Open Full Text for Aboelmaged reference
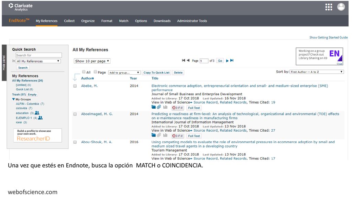Image resolution: width=352 pixels, height=198 pixels. (194, 136)
